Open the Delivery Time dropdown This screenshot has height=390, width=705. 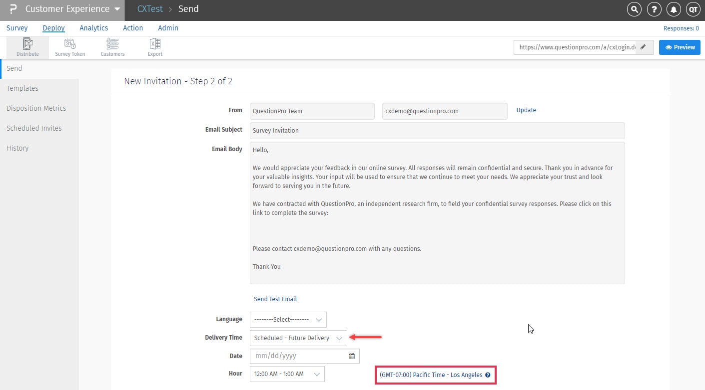point(298,338)
